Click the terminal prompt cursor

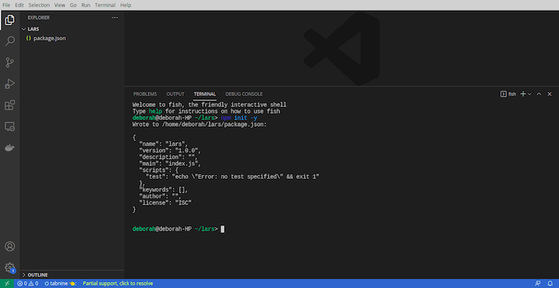[223, 229]
